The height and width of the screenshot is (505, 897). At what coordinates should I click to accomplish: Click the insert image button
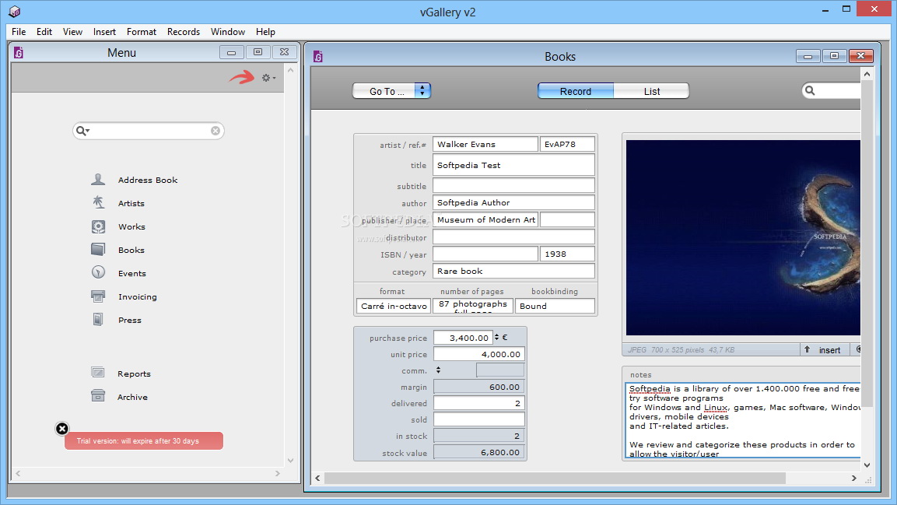pos(824,350)
